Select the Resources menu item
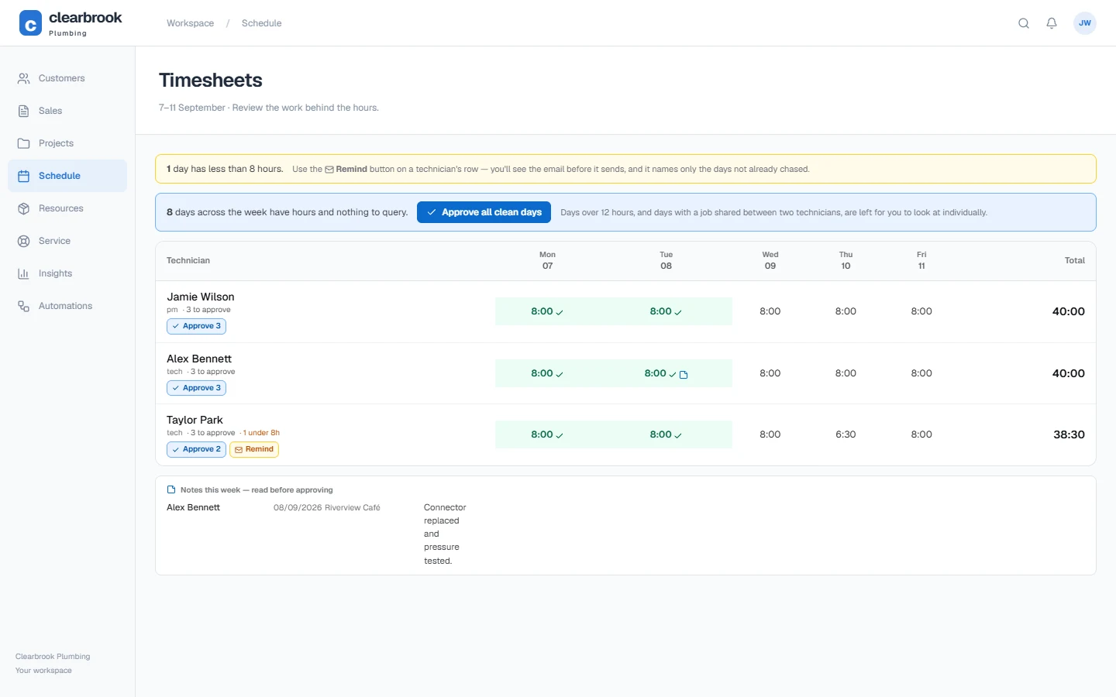 67,208
